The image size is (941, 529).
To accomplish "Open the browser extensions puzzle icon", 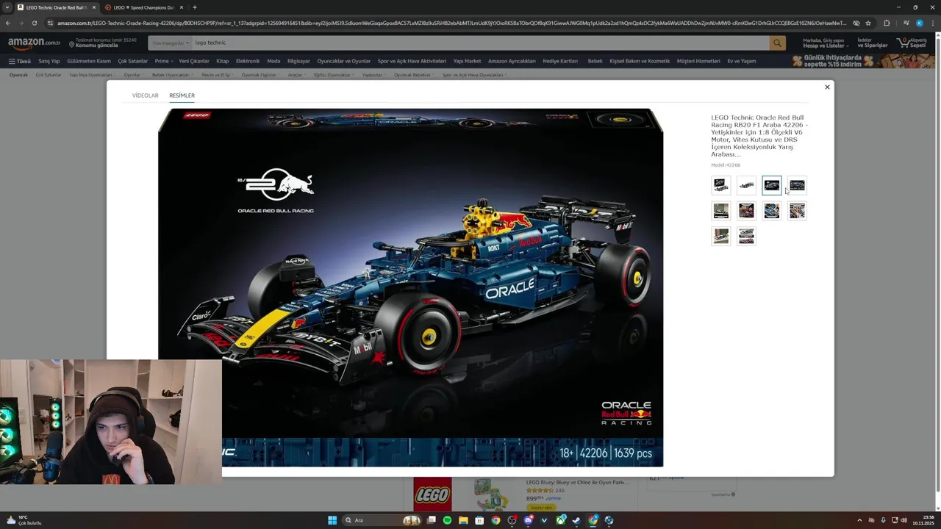I will click(887, 23).
